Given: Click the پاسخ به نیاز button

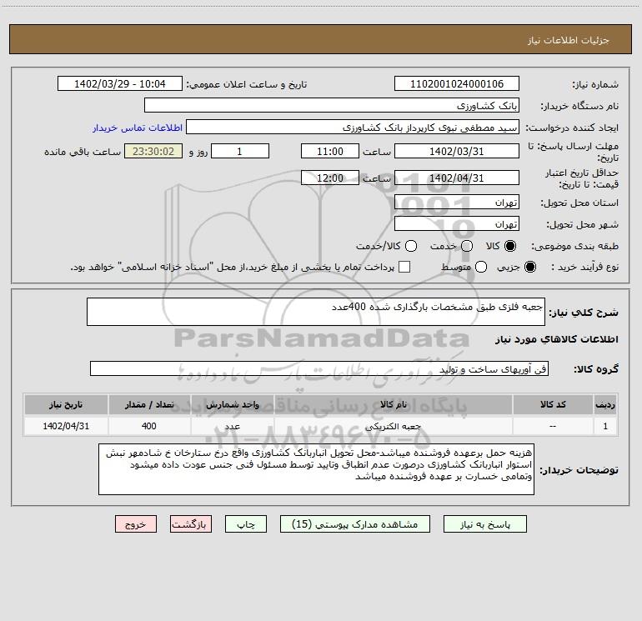Looking at the screenshot, I should pyautogui.click(x=484, y=524).
